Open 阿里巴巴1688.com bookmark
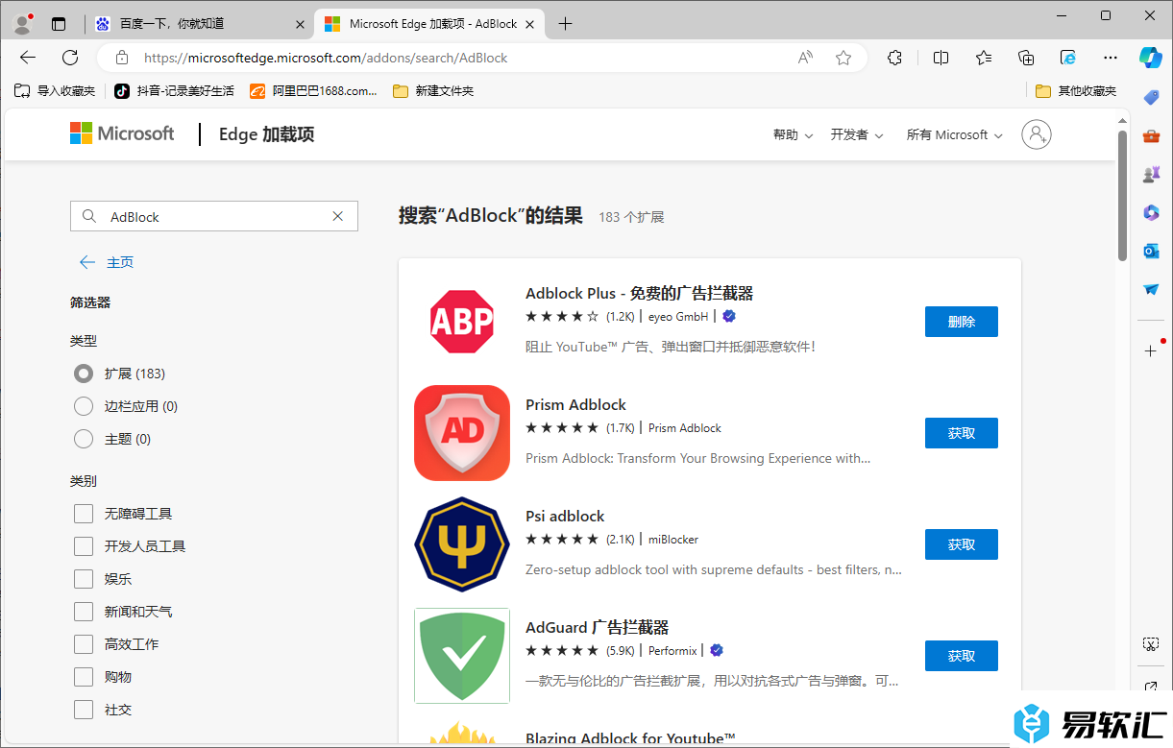 314,91
